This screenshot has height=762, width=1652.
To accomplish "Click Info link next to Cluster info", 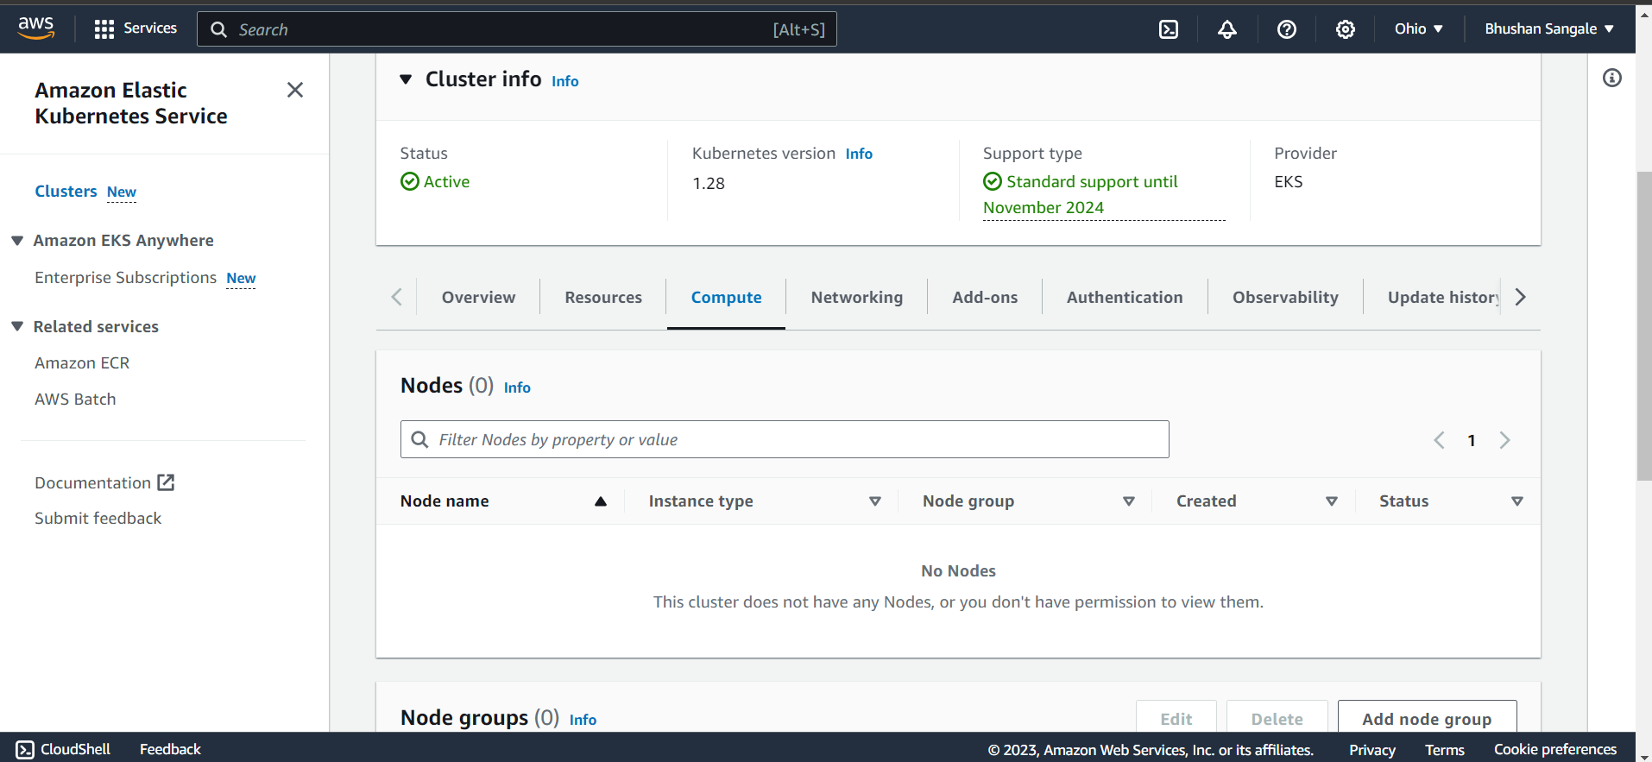I will (565, 80).
